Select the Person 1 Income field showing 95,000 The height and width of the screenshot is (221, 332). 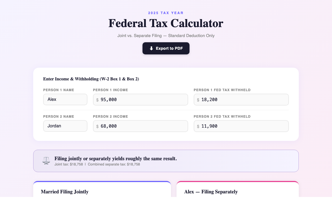coord(140,99)
